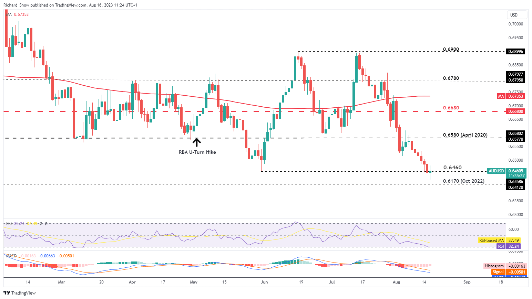Select the green AUDUSD price label
The image size is (532, 299).
(x=506, y=171)
